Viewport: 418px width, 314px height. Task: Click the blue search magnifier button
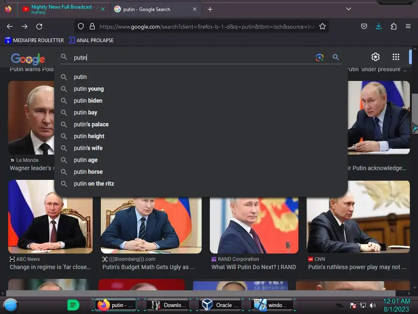click(x=336, y=57)
